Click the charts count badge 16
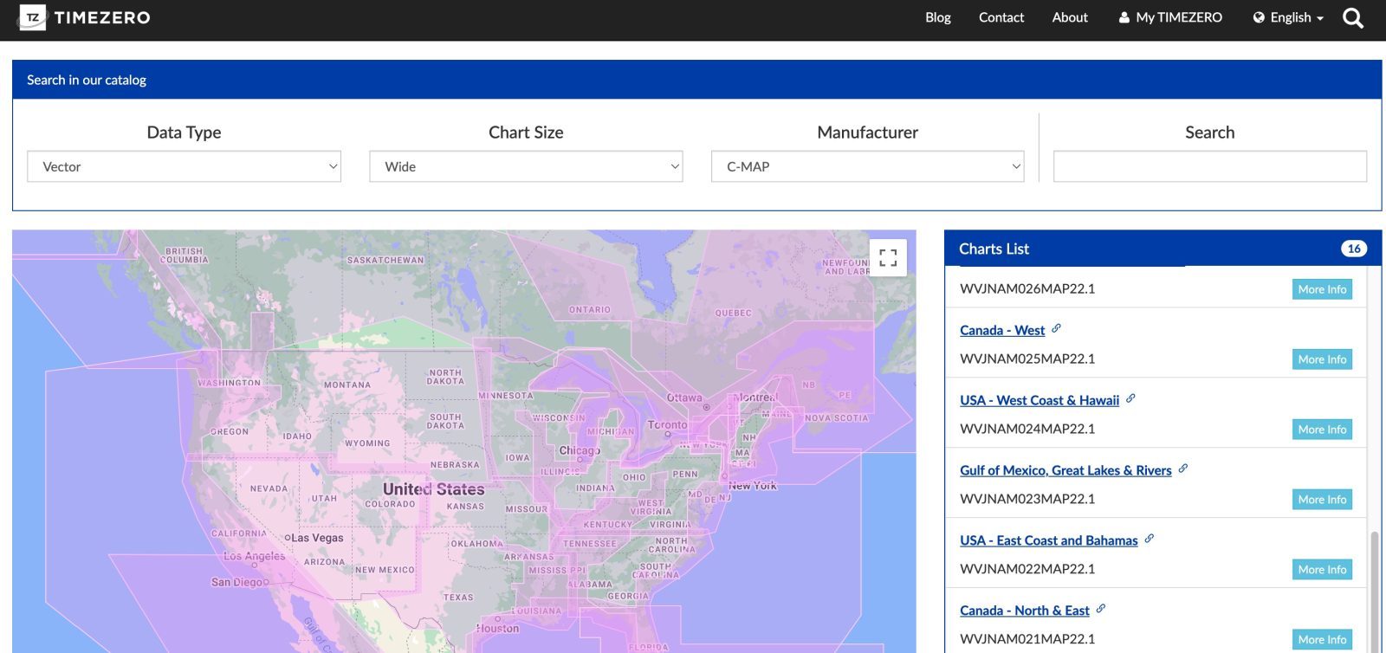This screenshot has width=1386, height=653. pyautogui.click(x=1354, y=249)
